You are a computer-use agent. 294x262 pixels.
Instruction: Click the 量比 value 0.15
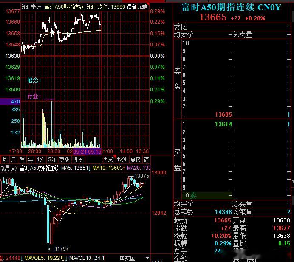pos(284,243)
